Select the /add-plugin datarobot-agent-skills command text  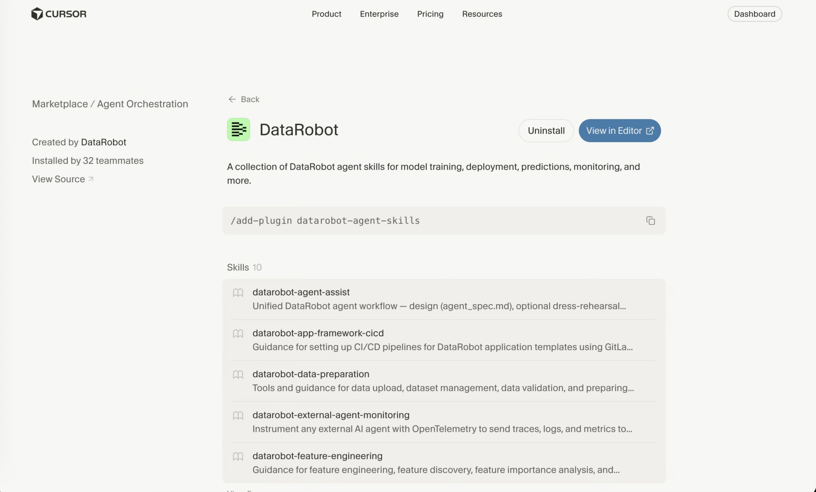[x=325, y=221]
